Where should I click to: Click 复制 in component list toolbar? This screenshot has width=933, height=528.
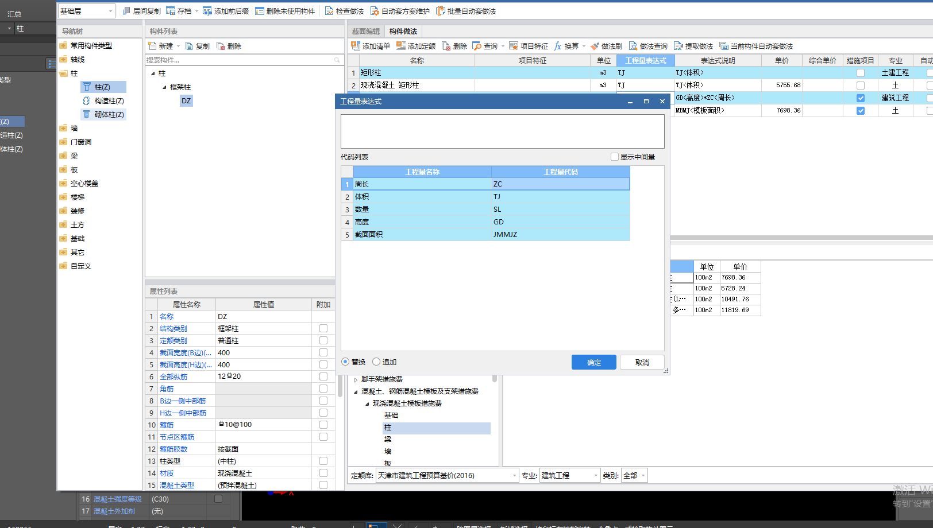pos(198,46)
